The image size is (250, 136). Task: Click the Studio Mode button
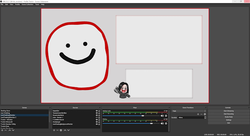pyautogui.click(x=229, y=117)
